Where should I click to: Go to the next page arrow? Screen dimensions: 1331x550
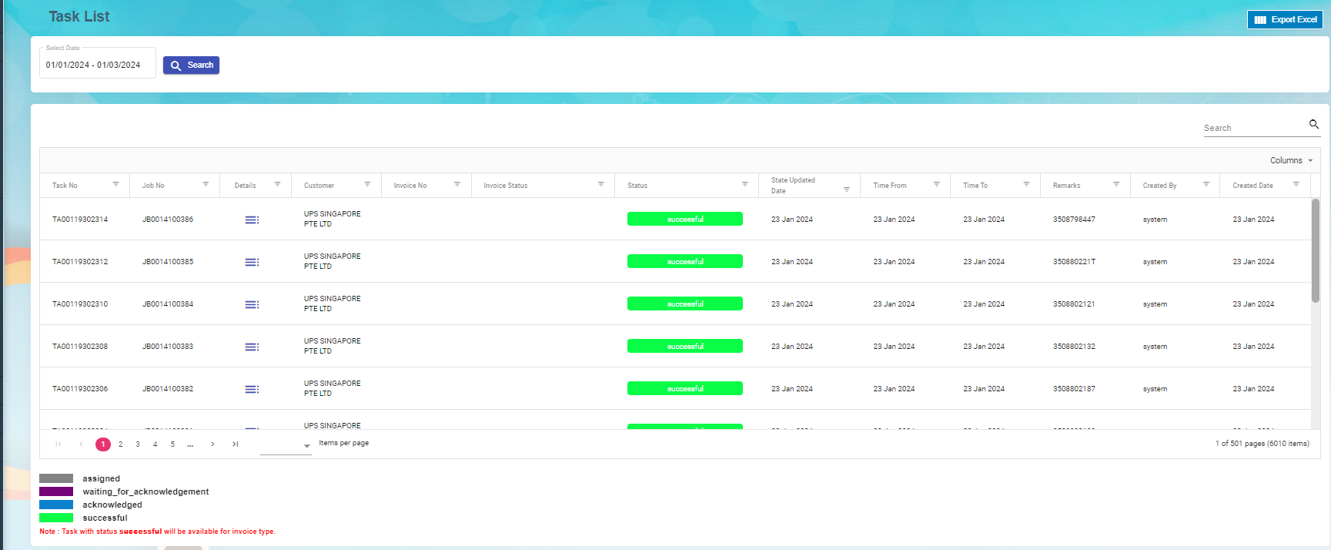[212, 444]
